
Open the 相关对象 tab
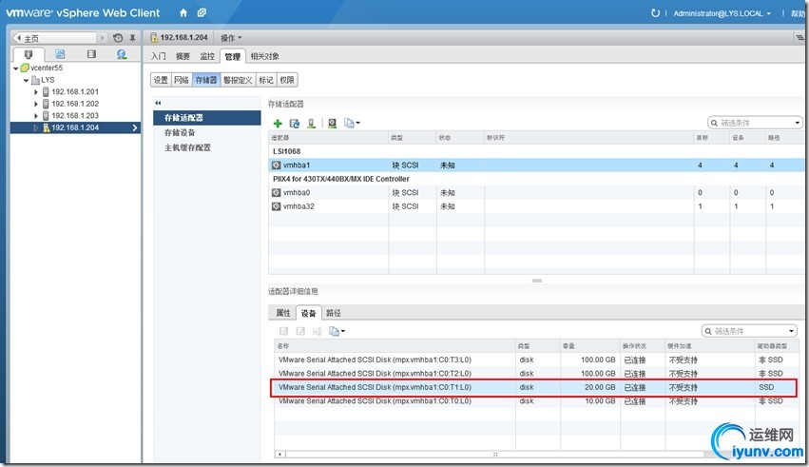click(x=264, y=56)
